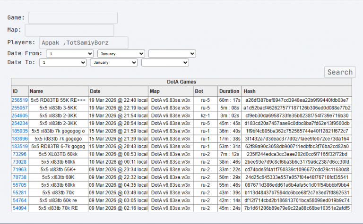The image size is (363, 224).
Task: View game 183519 details
Action: click(x=20, y=146)
